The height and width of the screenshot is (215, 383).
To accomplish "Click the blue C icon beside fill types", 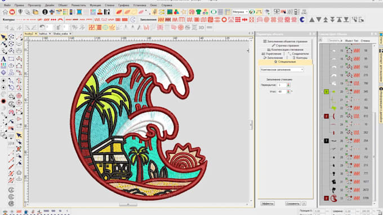I will (302, 20).
